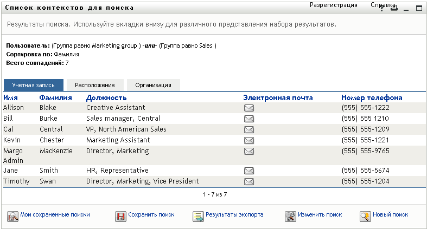Click the Jane Smith email envelope icon
Screen dimensions: 427x229
(249, 171)
